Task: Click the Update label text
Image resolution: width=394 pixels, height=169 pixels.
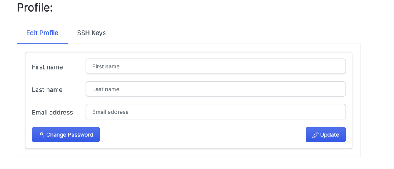Action: (x=329, y=135)
